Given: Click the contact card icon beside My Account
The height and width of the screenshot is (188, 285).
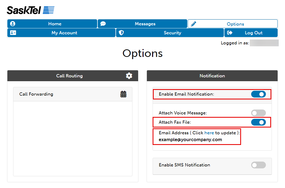Looking at the screenshot, I should pyautogui.click(x=13, y=33).
